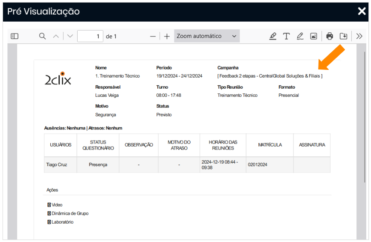Select the text annotation tool

pos(287,36)
